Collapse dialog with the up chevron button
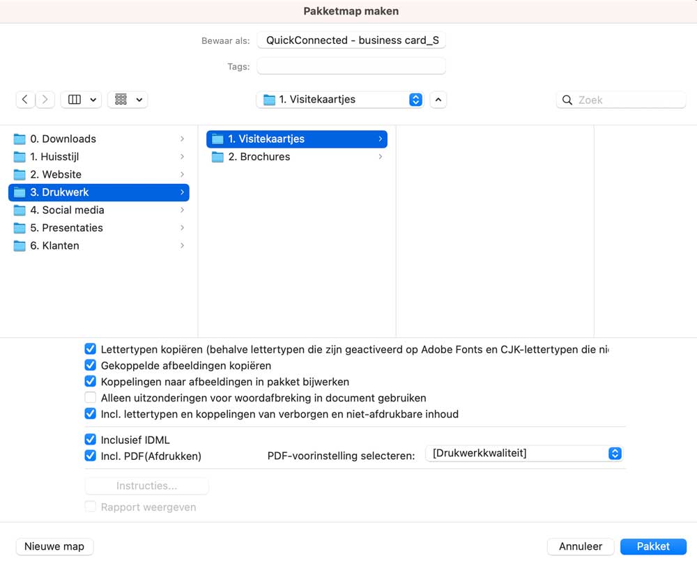The width and height of the screenshot is (697, 570). pos(438,100)
